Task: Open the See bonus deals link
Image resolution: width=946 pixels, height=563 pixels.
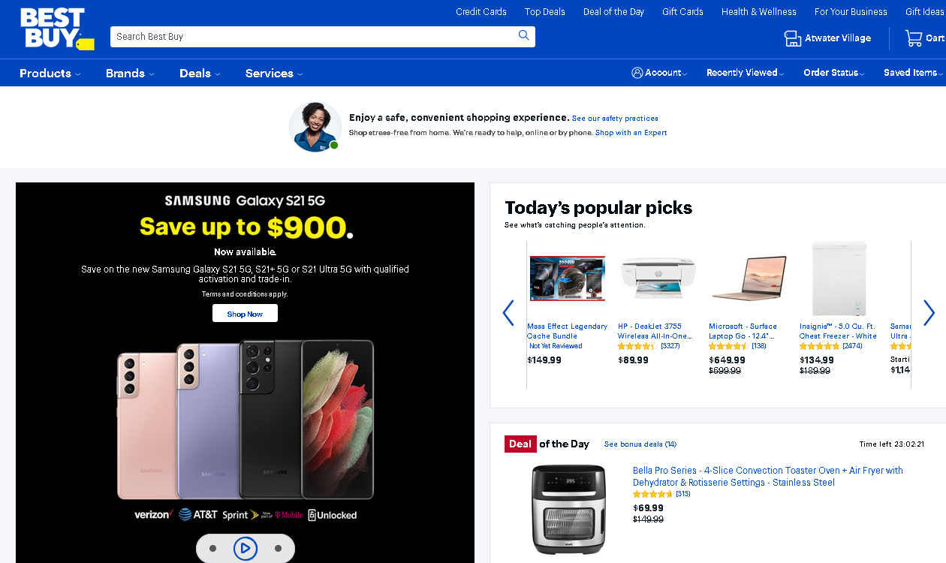Action: coord(640,444)
